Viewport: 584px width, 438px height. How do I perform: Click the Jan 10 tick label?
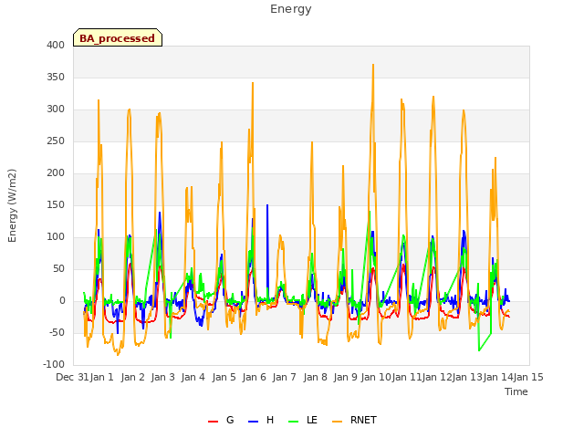tap(376, 377)
